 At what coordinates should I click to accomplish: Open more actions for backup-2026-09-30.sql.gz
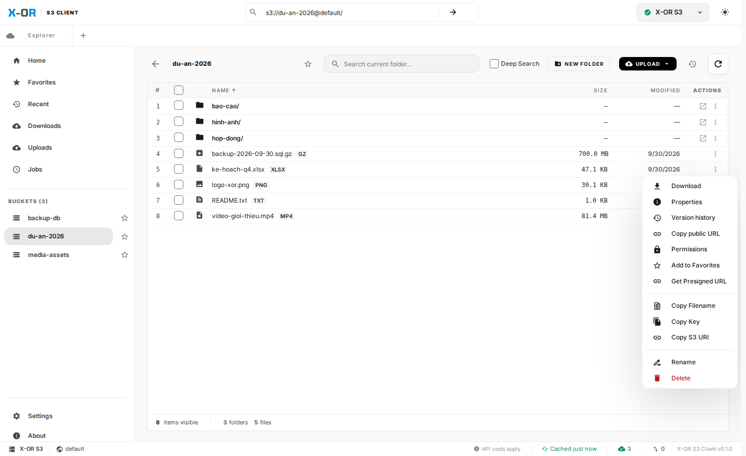[715, 154]
